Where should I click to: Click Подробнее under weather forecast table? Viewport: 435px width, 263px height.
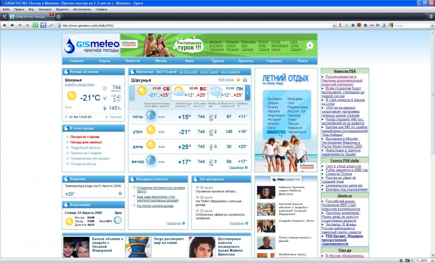click(237, 167)
